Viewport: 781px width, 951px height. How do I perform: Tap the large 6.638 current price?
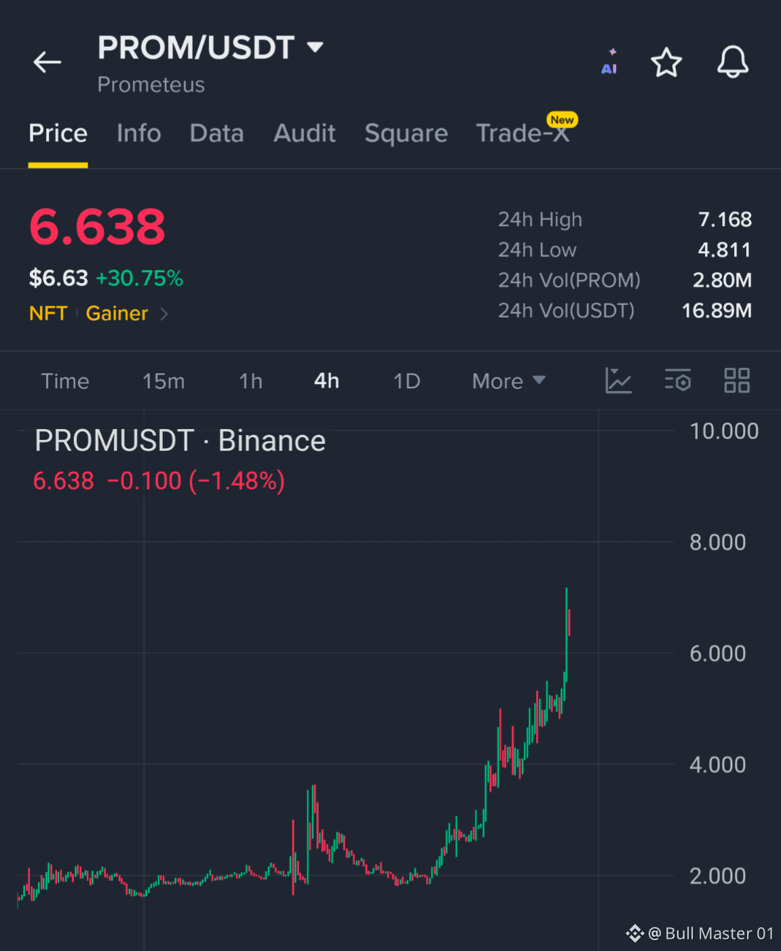pyautogui.click(x=97, y=227)
